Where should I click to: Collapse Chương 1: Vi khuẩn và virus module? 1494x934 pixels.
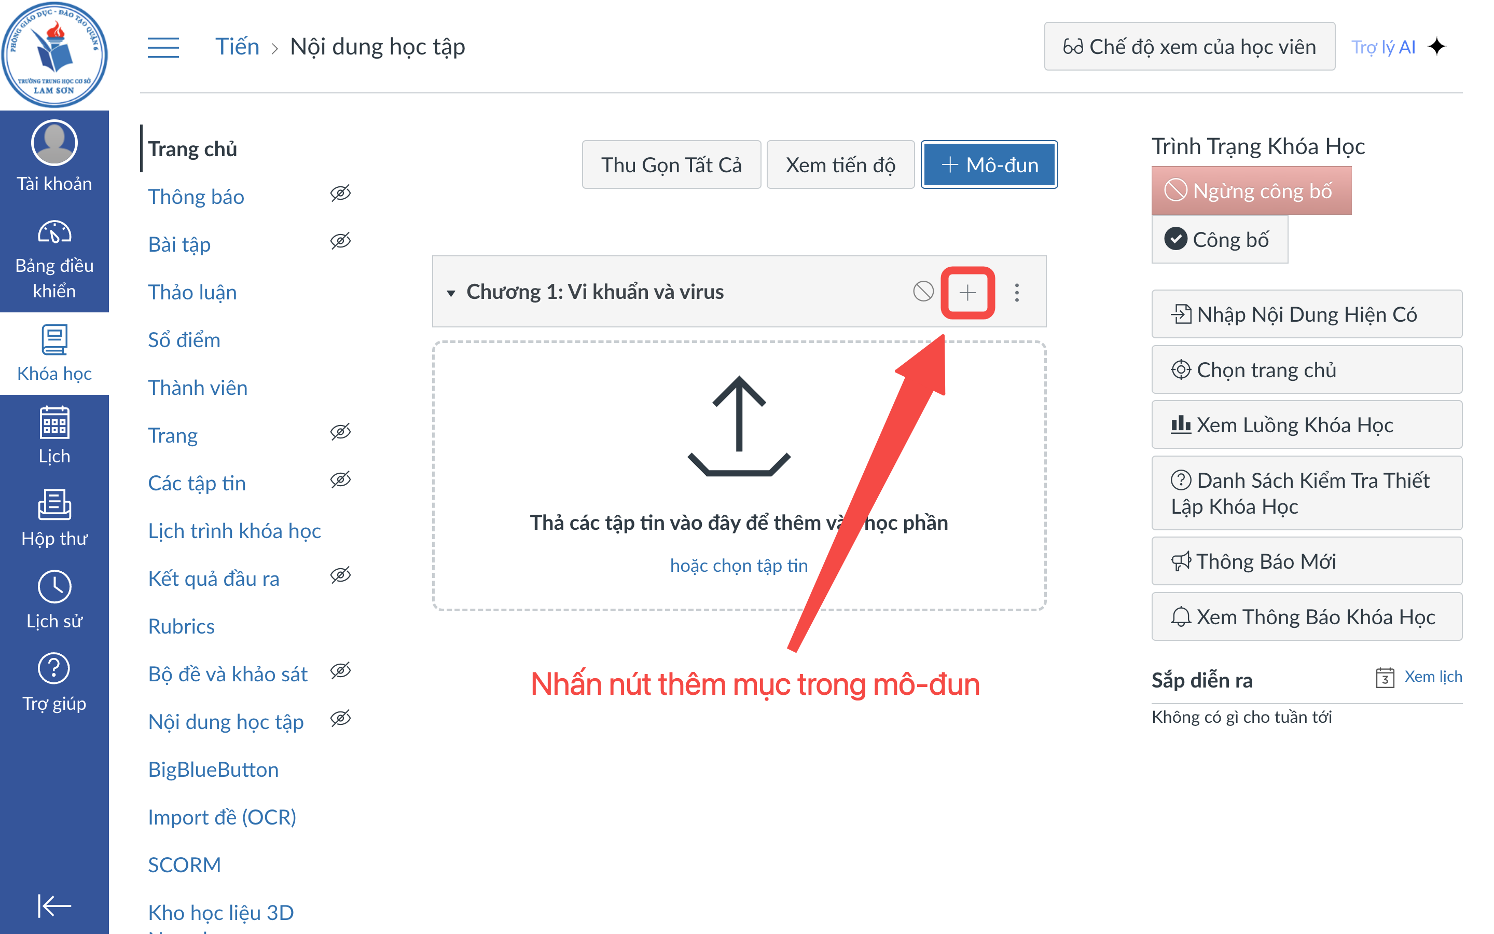[451, 293]
